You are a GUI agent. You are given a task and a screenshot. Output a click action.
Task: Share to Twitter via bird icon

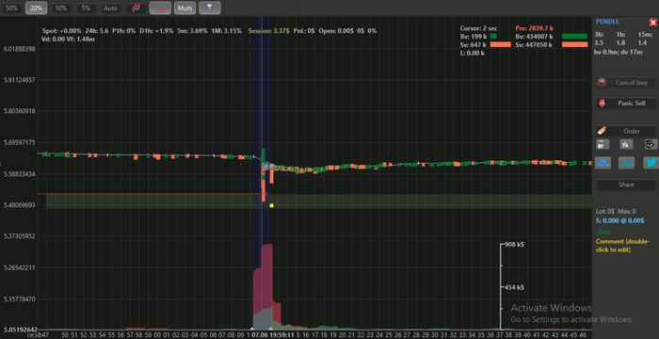click(x=651, y=163)
